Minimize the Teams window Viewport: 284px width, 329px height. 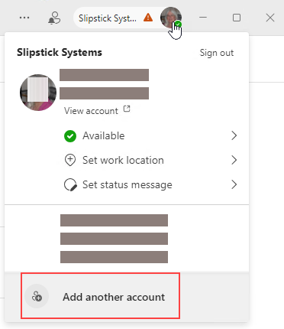pyautogui.click(x=203, y=18)
